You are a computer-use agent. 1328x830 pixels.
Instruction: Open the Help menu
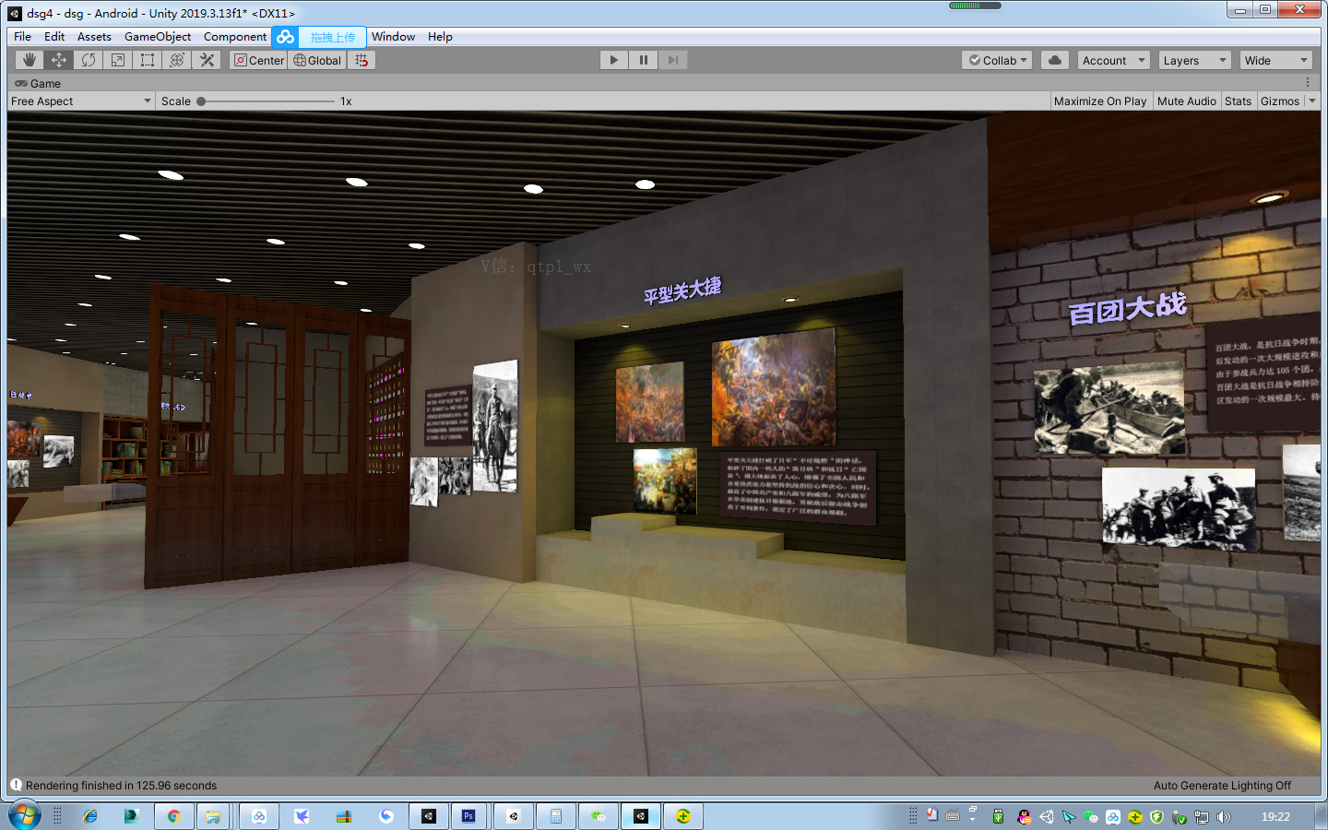click(x=440, y=37)
